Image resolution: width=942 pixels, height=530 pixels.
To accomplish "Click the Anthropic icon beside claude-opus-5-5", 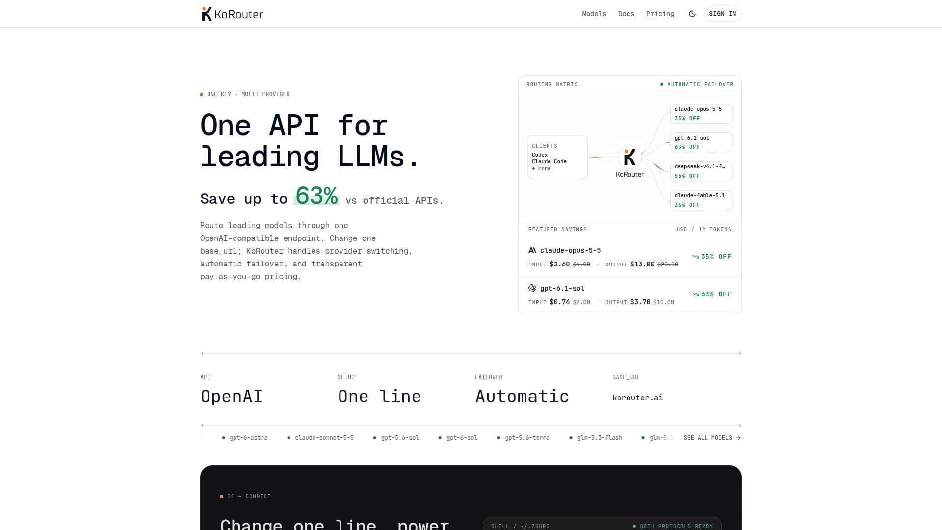I will point(532,250).
